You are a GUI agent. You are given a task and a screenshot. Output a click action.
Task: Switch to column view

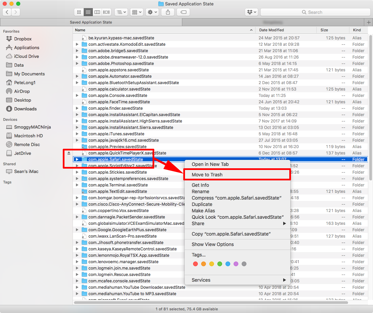[97, 12]
